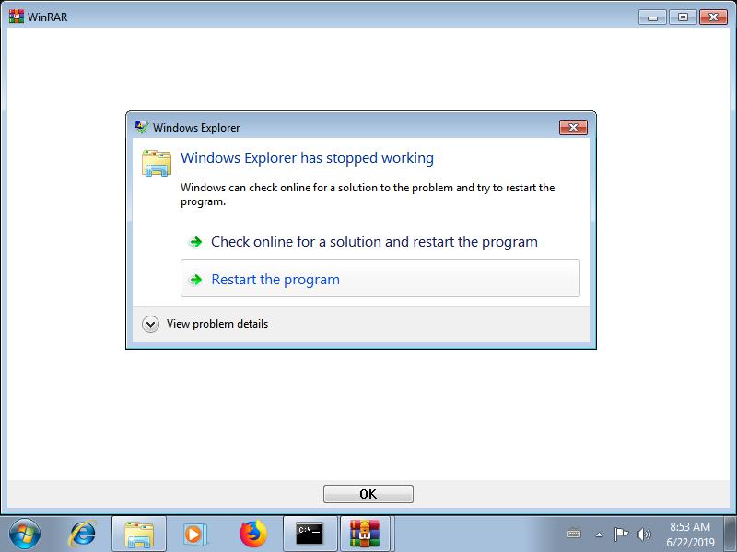Click the touch keyboard tray icon
This screenshot has height=552, width=737.
pos(574,535)
